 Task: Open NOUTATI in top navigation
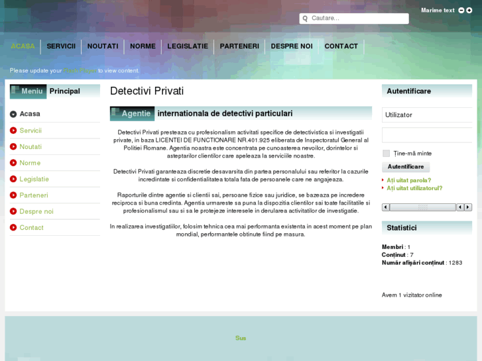coord(103,46)
